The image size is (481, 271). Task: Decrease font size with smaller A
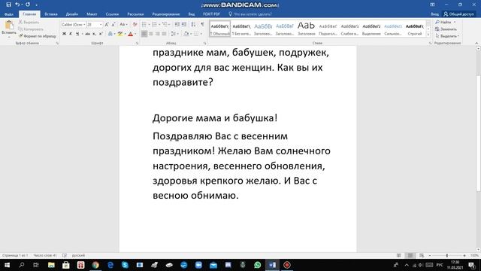[x=113, y=24]
